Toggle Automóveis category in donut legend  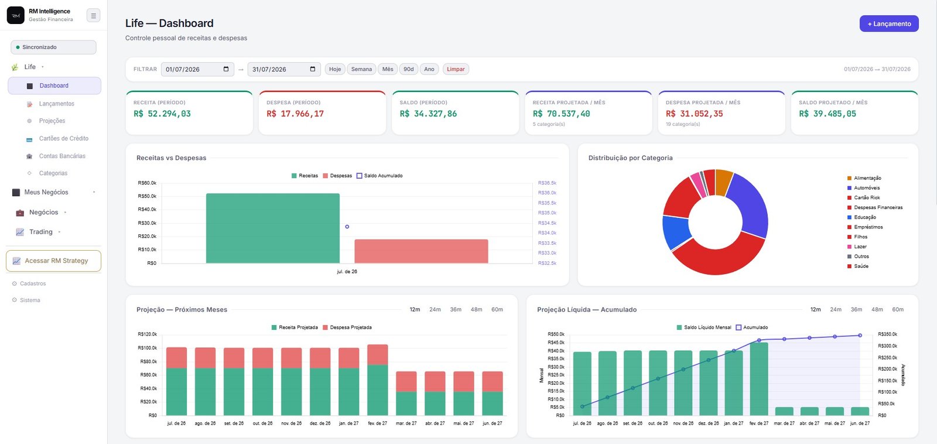pos(863,188)
